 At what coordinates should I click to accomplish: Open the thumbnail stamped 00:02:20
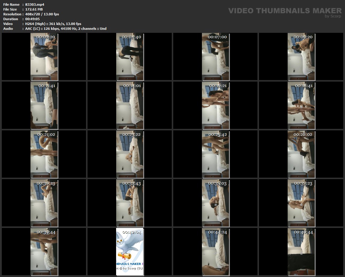point(44,57)
